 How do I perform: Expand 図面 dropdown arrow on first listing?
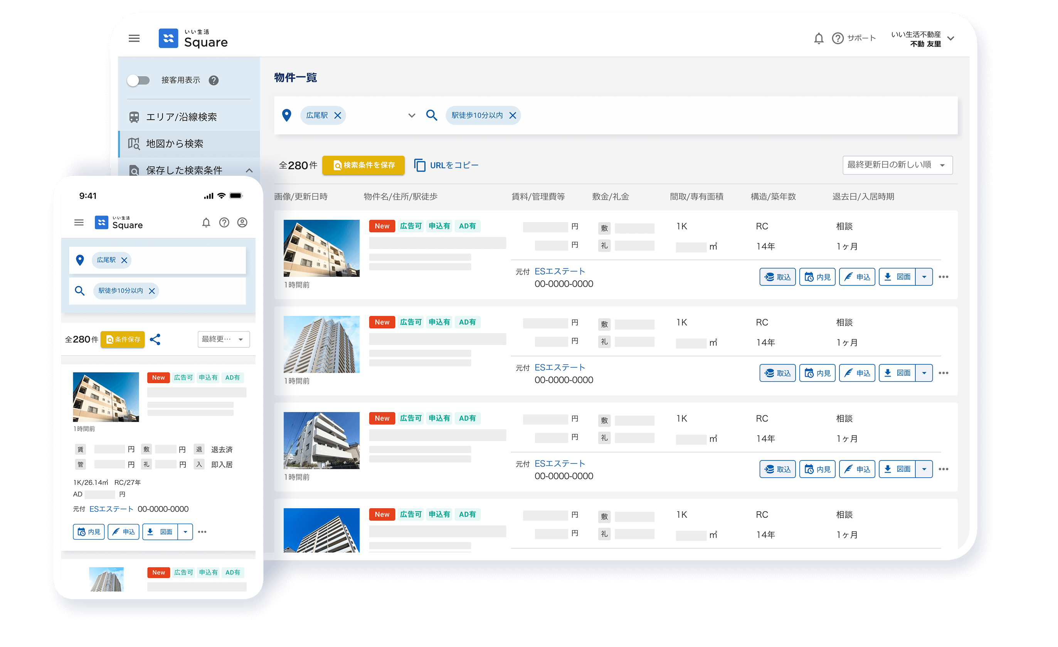click(x=924, y=277)
